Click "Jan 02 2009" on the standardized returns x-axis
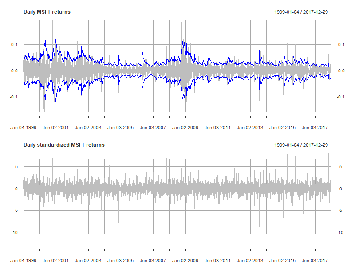Screen dimensions: 355x266 coord(185,261)
